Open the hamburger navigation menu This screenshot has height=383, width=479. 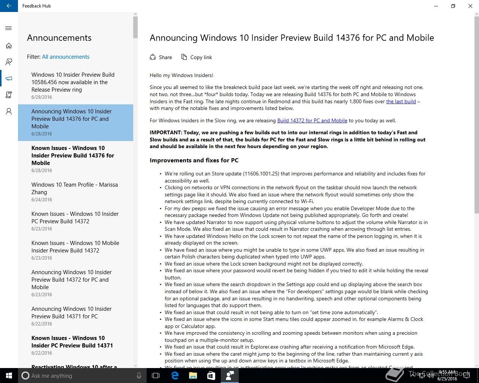(9, 28)
